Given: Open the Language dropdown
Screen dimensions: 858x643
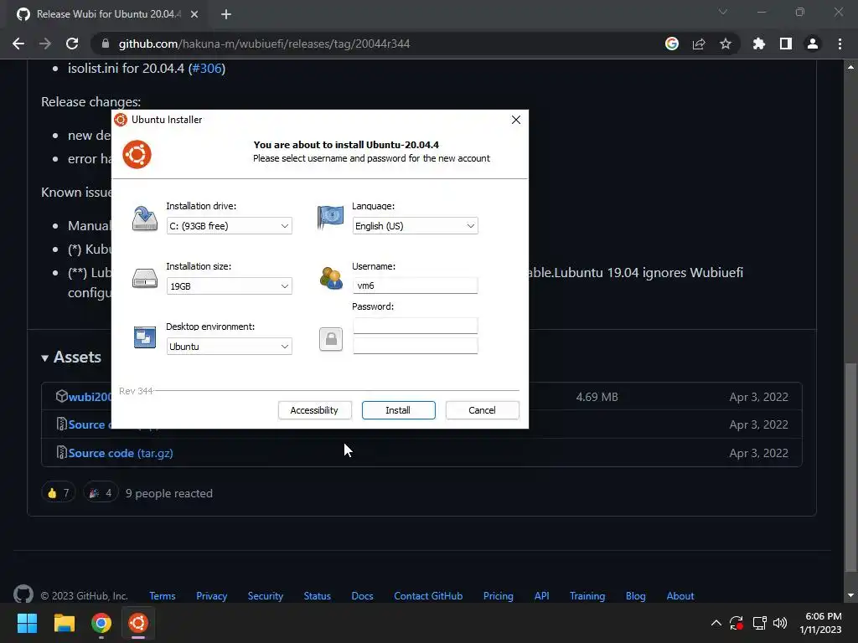Looking at the screenshot, I should click(x=415, y=226).
